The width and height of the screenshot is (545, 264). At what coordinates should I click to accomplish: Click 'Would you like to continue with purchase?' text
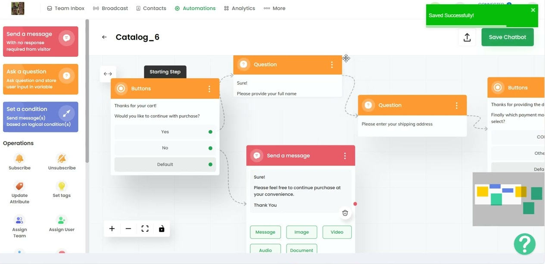(x=157, y=116)
